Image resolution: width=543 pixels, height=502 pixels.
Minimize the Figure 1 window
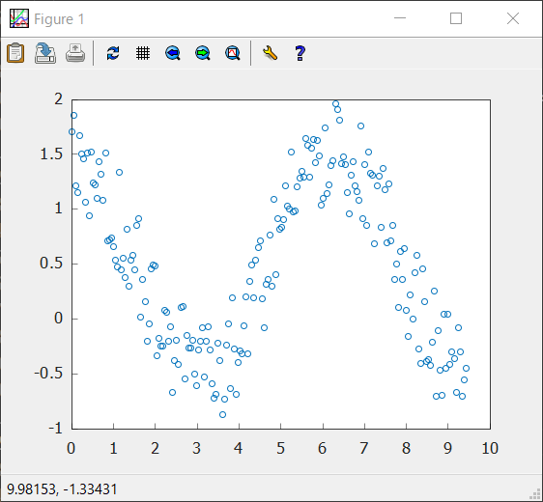click(x=400, y=18)
